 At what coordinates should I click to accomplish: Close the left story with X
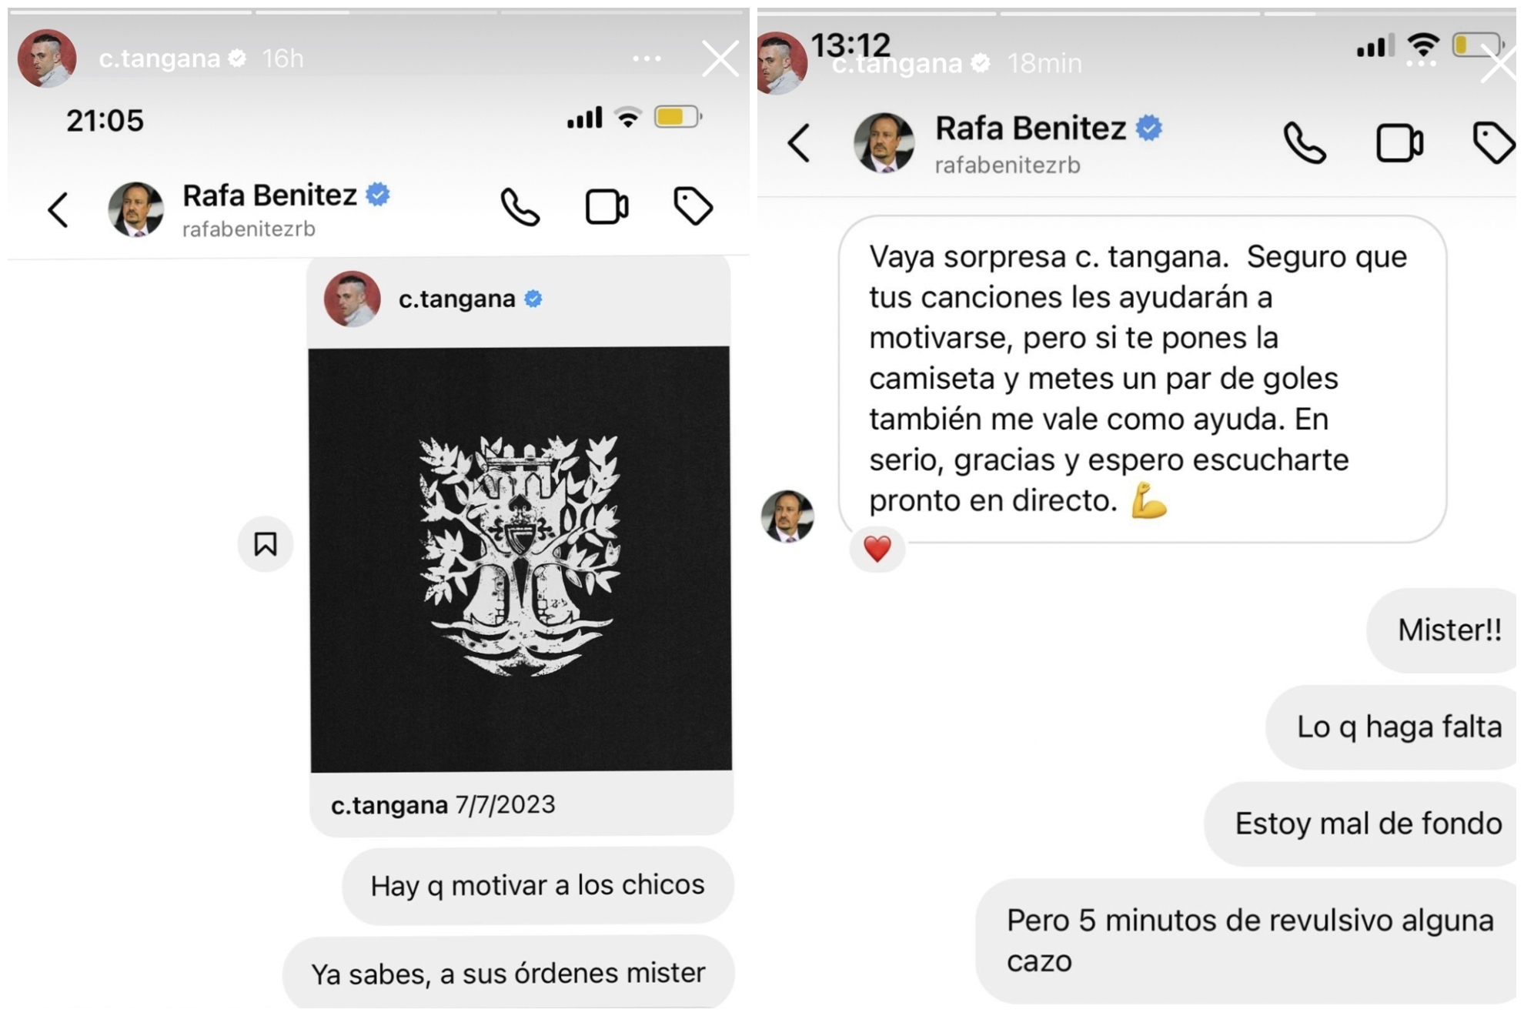(720, 58)
